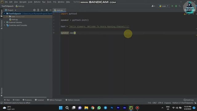Open Google Chrome from taskbar
197x111 pixels.
click(93, 108)
